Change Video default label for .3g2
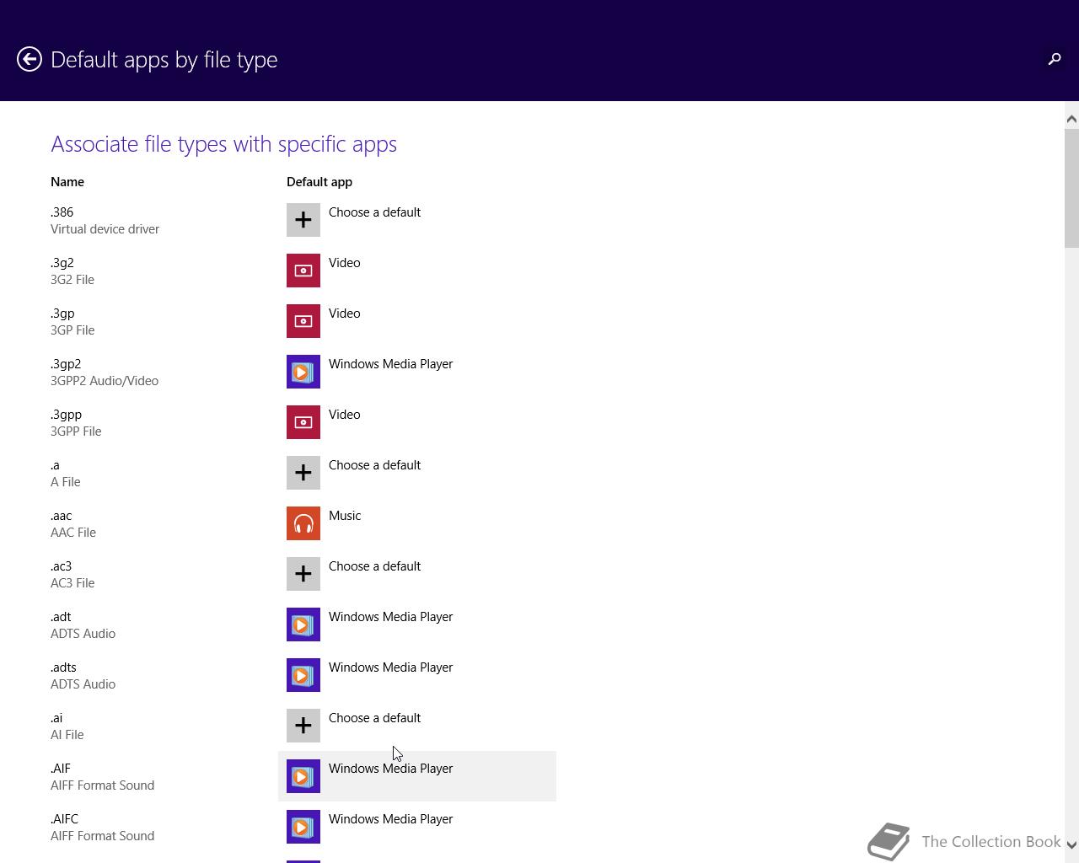1079x863 pixels. point(345,263)
